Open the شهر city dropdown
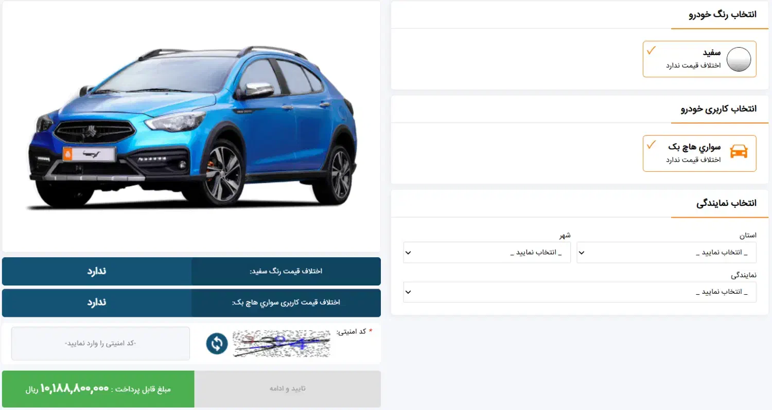Screen dimensions: 772x410 click(x=487, y=253)
